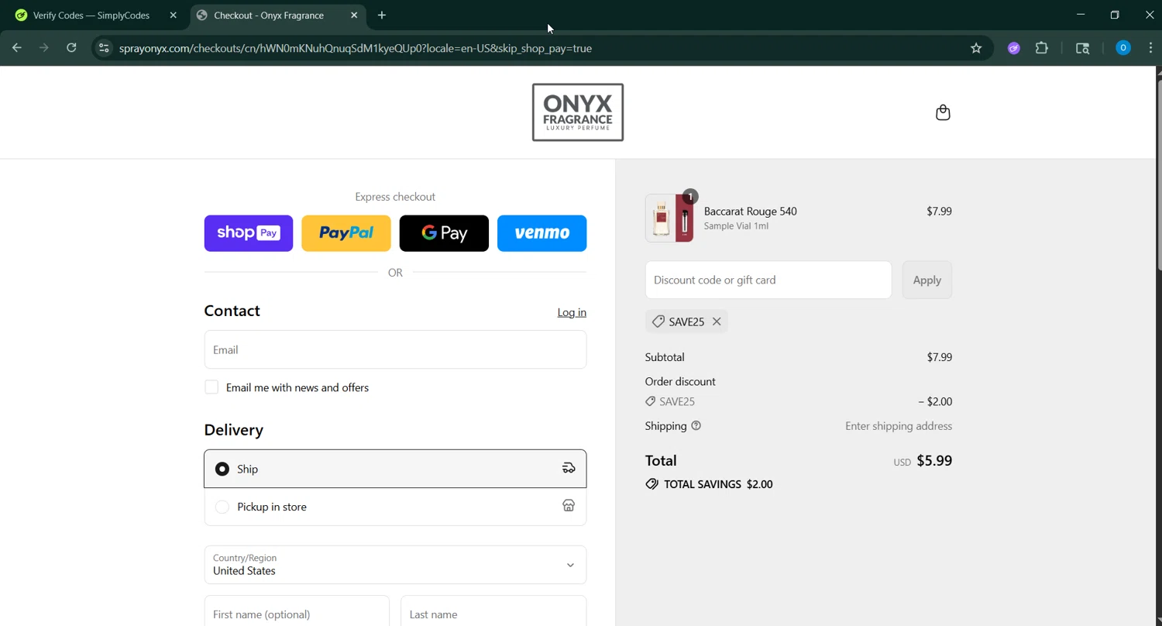Click the Baccarat Rouge 540 product thumbnail
The height and width of the screenshot is (626, 1162).
point(669,218)
